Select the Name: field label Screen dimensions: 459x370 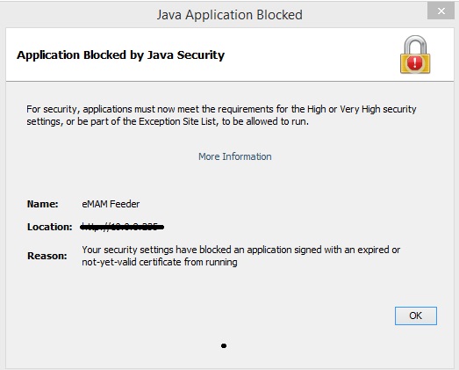(x=43, y=204)
